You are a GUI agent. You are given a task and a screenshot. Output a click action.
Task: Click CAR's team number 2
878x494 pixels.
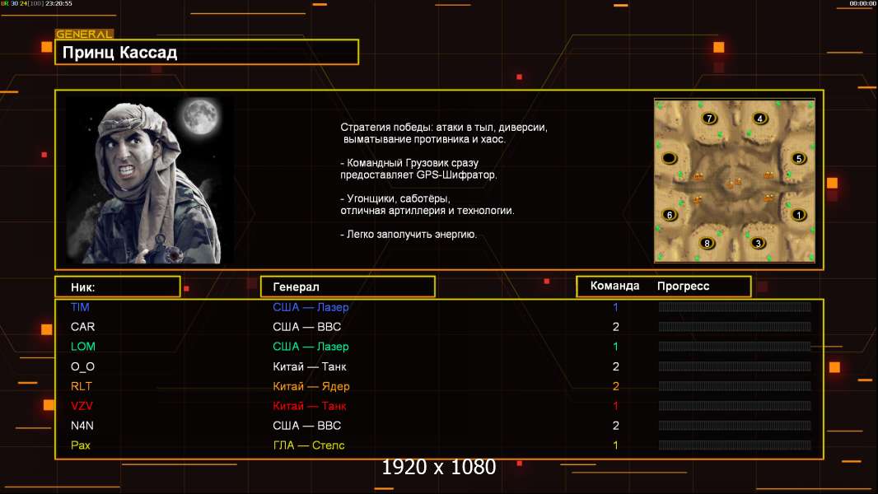pos(615,327)
